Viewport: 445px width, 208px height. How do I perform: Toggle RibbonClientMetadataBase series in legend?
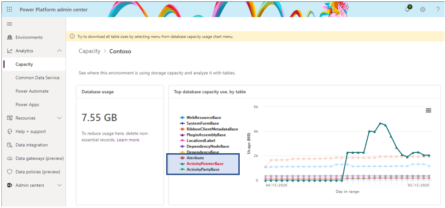(x=209, y=129)
